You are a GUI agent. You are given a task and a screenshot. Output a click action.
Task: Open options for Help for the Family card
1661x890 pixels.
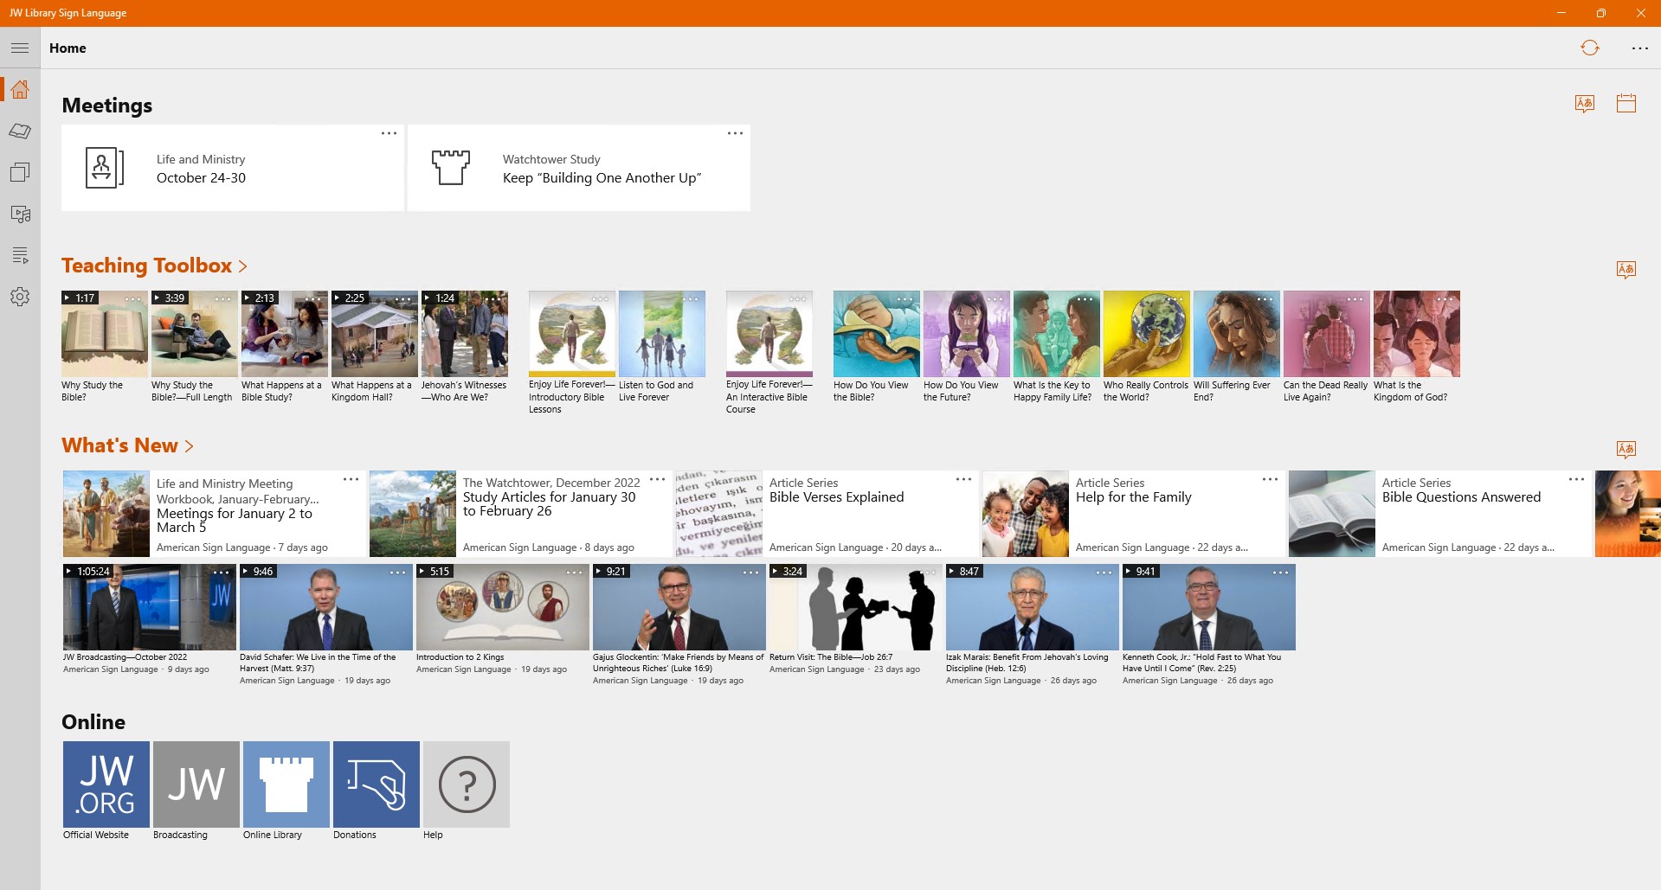tap(1270, 479)
